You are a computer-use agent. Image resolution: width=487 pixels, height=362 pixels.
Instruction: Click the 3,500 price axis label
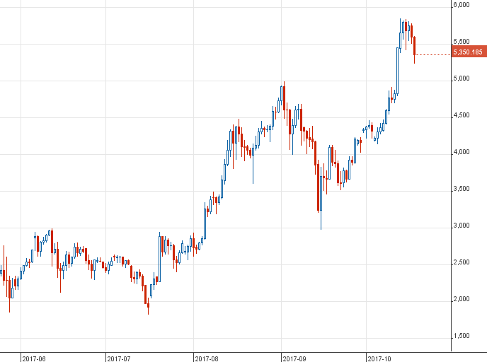click(462, 189)
